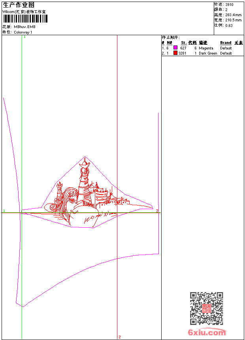Click the green marker '1' atop the vertical green line

[24, 37]
